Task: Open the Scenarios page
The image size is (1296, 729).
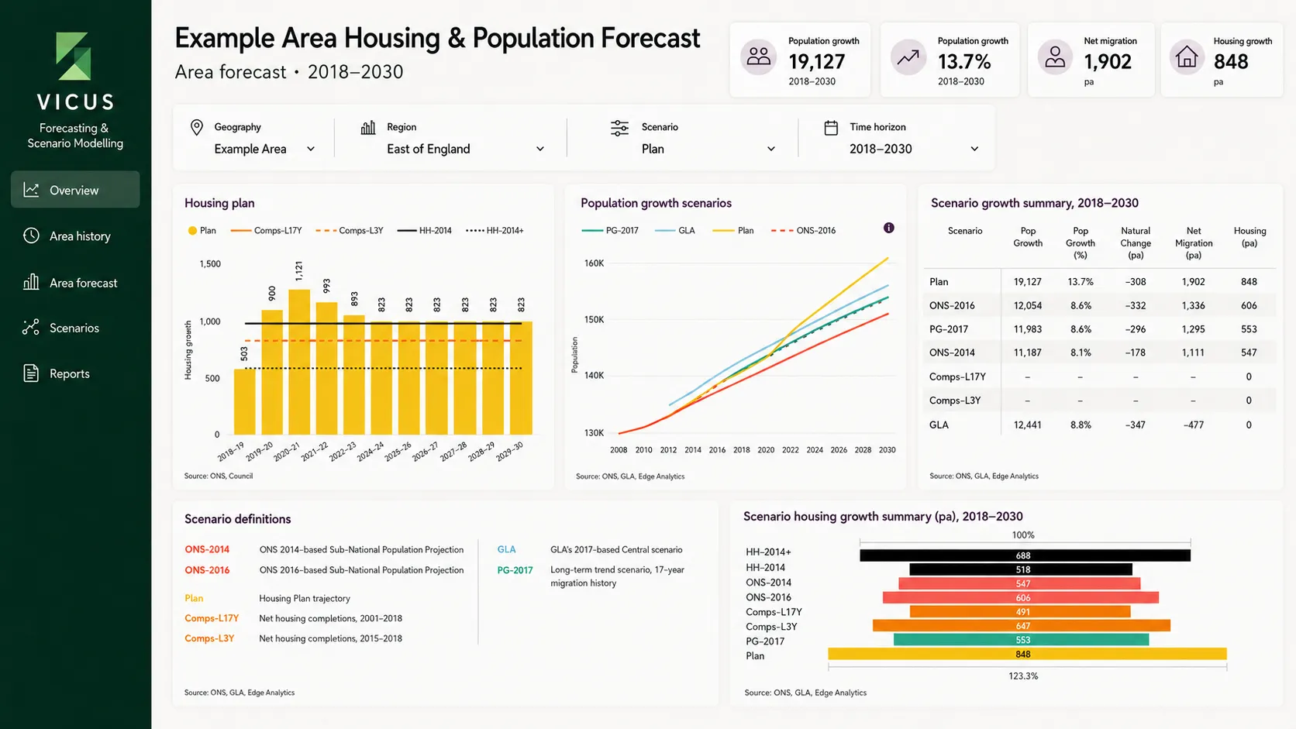Action: 75,328
